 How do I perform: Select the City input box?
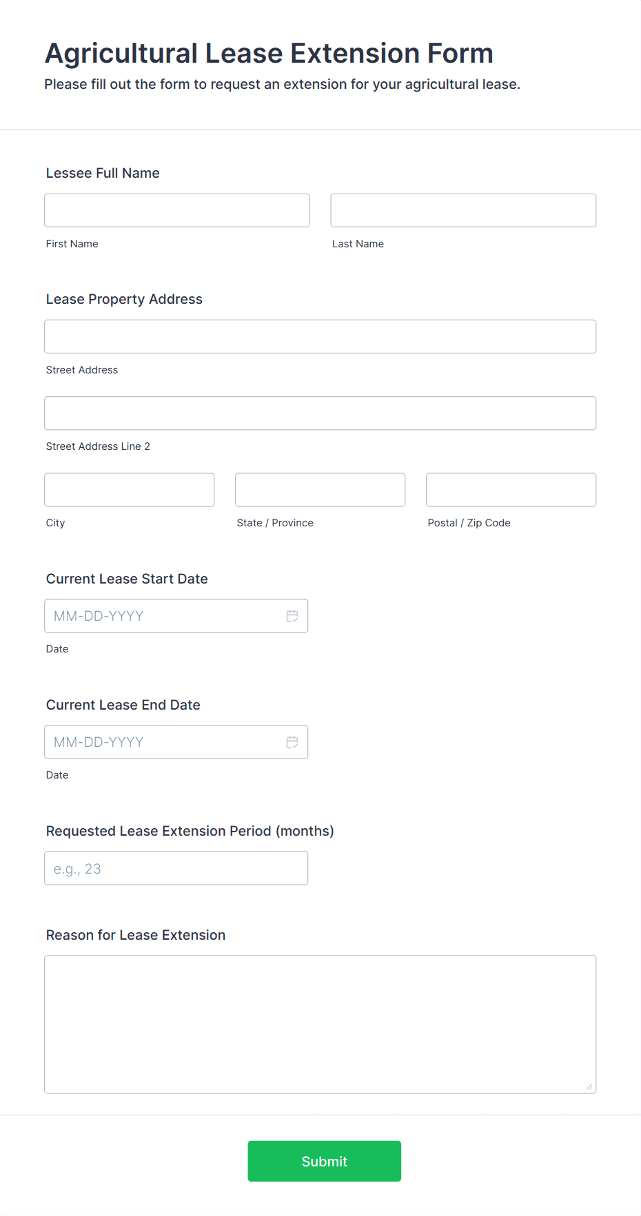(130, 490)
